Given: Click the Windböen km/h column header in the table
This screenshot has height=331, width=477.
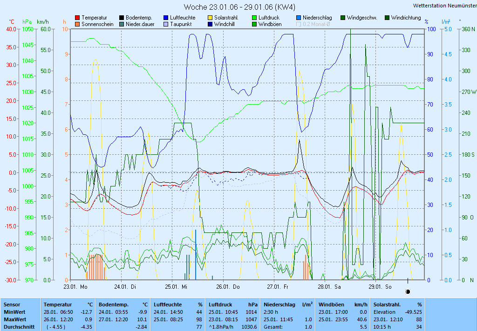Looking at the screenshot, I should (x=343, y=305).
